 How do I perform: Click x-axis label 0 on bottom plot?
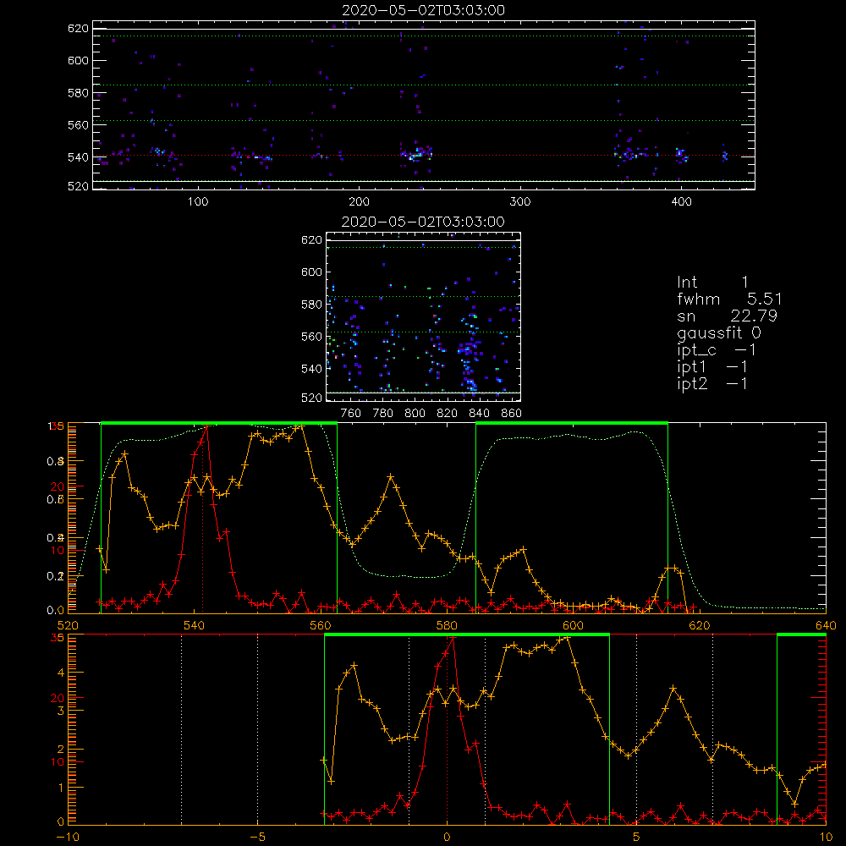click(x=447, y=837)
